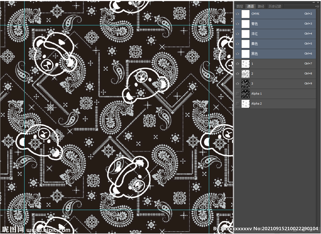The image size is (321, 234).
Task: Select the 洋红 channel name
Action: (x=255, y=34)
